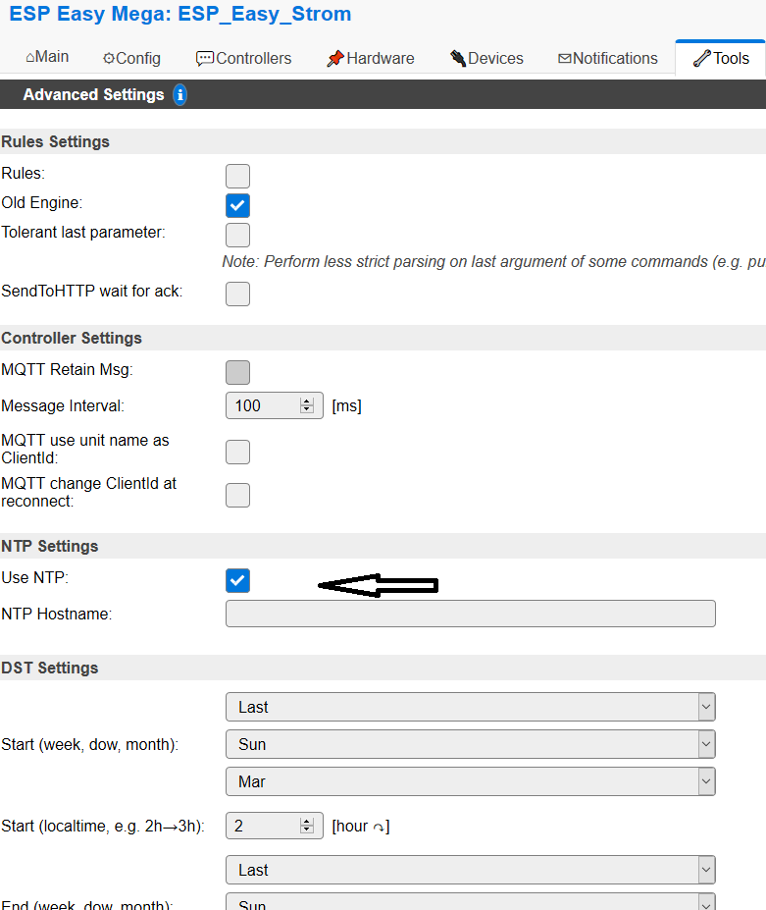The width and height of the screenshot is (766, 910).
Task: Open the Main tab
Action: click(x=47, y=57)
